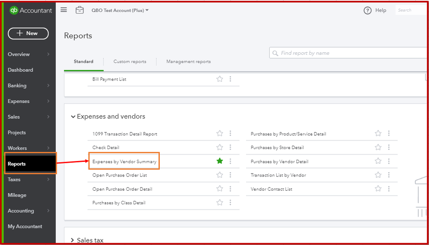Open the Expenses by Vendor Summary report
This screenshot has width=429, height=245.
[124, 161]
